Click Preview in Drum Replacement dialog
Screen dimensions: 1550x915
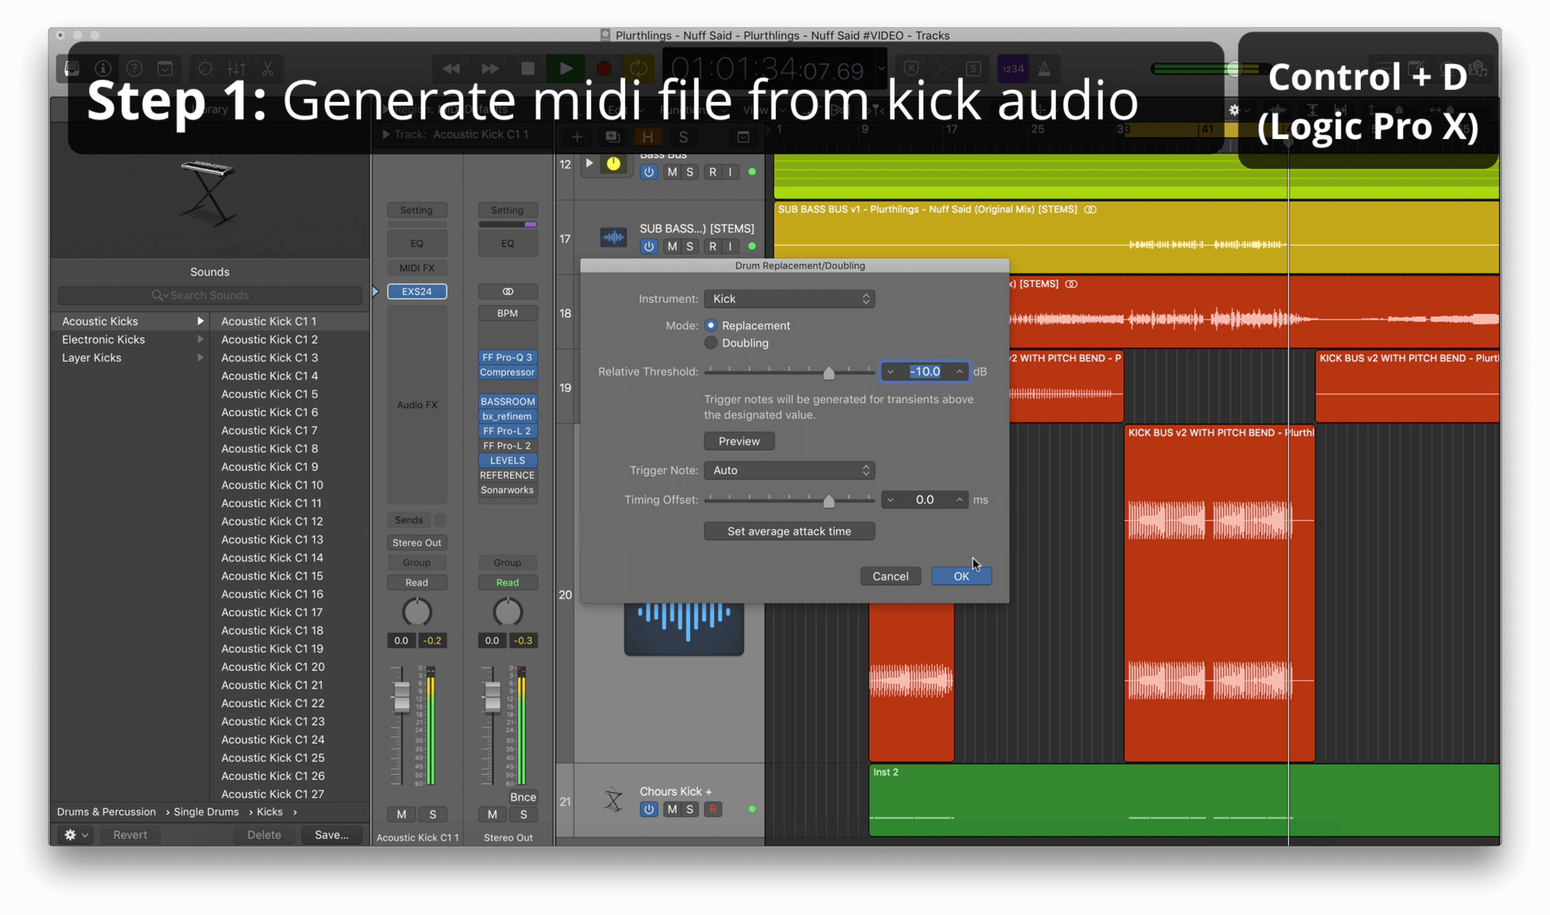pyautogui.click(x=739, y=441)
